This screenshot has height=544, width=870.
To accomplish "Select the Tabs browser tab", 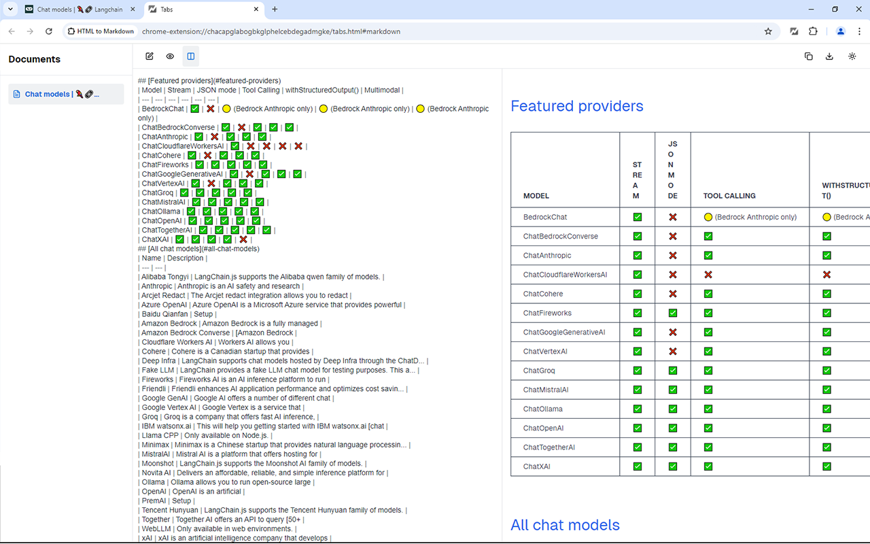I will 203,10.
